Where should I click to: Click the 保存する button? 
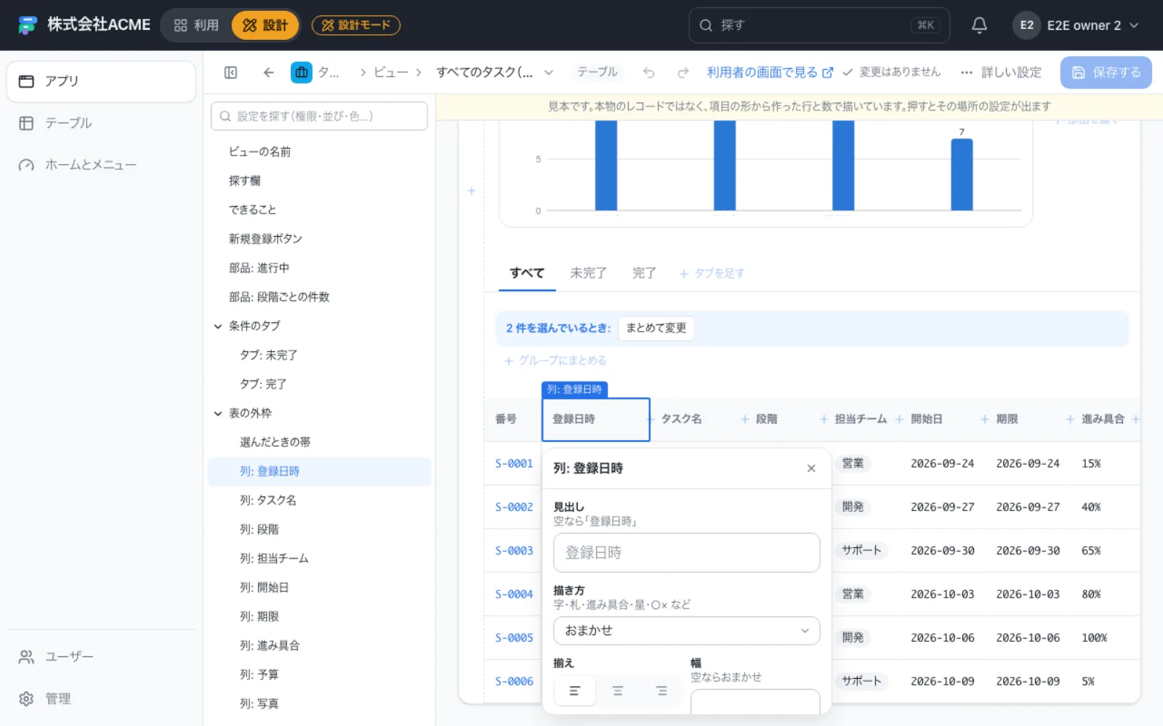coord(1106,73)
